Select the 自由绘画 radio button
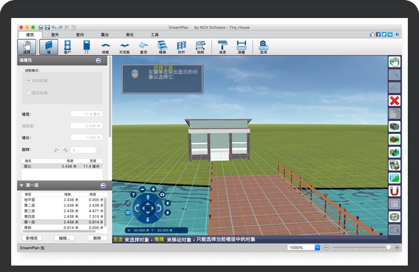This screenshot has width=419, height=272. (29, 80)
